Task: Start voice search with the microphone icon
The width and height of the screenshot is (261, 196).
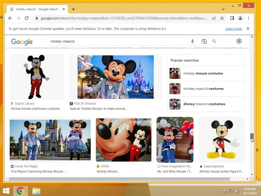Action: point(192,41)
